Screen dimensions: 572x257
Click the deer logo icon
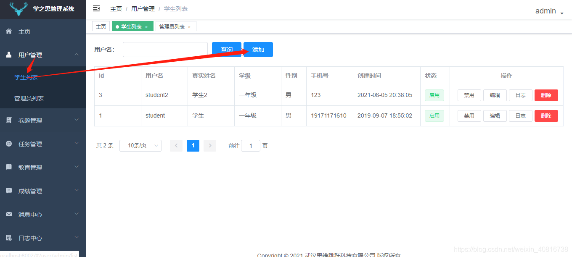coord(19,9)
